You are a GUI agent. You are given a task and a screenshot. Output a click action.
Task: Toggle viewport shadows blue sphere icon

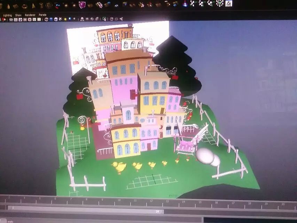70,19
